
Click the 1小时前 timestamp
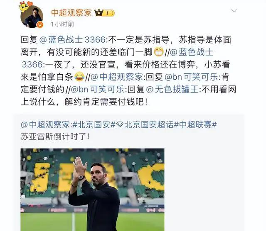click(x=62, y=24)
